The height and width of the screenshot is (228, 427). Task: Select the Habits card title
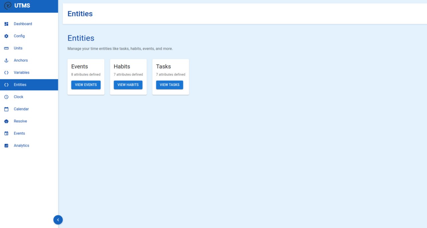(122, 66)
